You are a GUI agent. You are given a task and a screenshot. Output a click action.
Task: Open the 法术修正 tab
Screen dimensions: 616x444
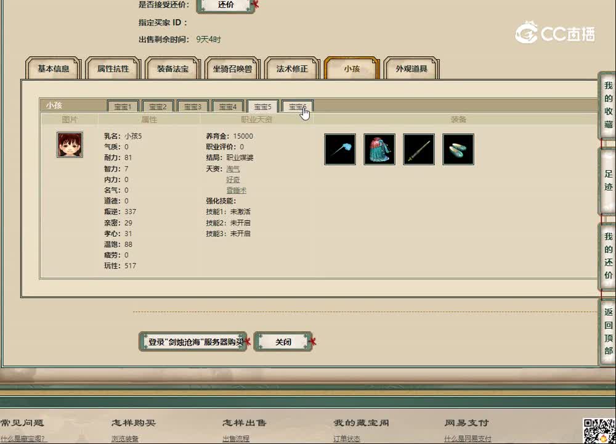[292, 68]
